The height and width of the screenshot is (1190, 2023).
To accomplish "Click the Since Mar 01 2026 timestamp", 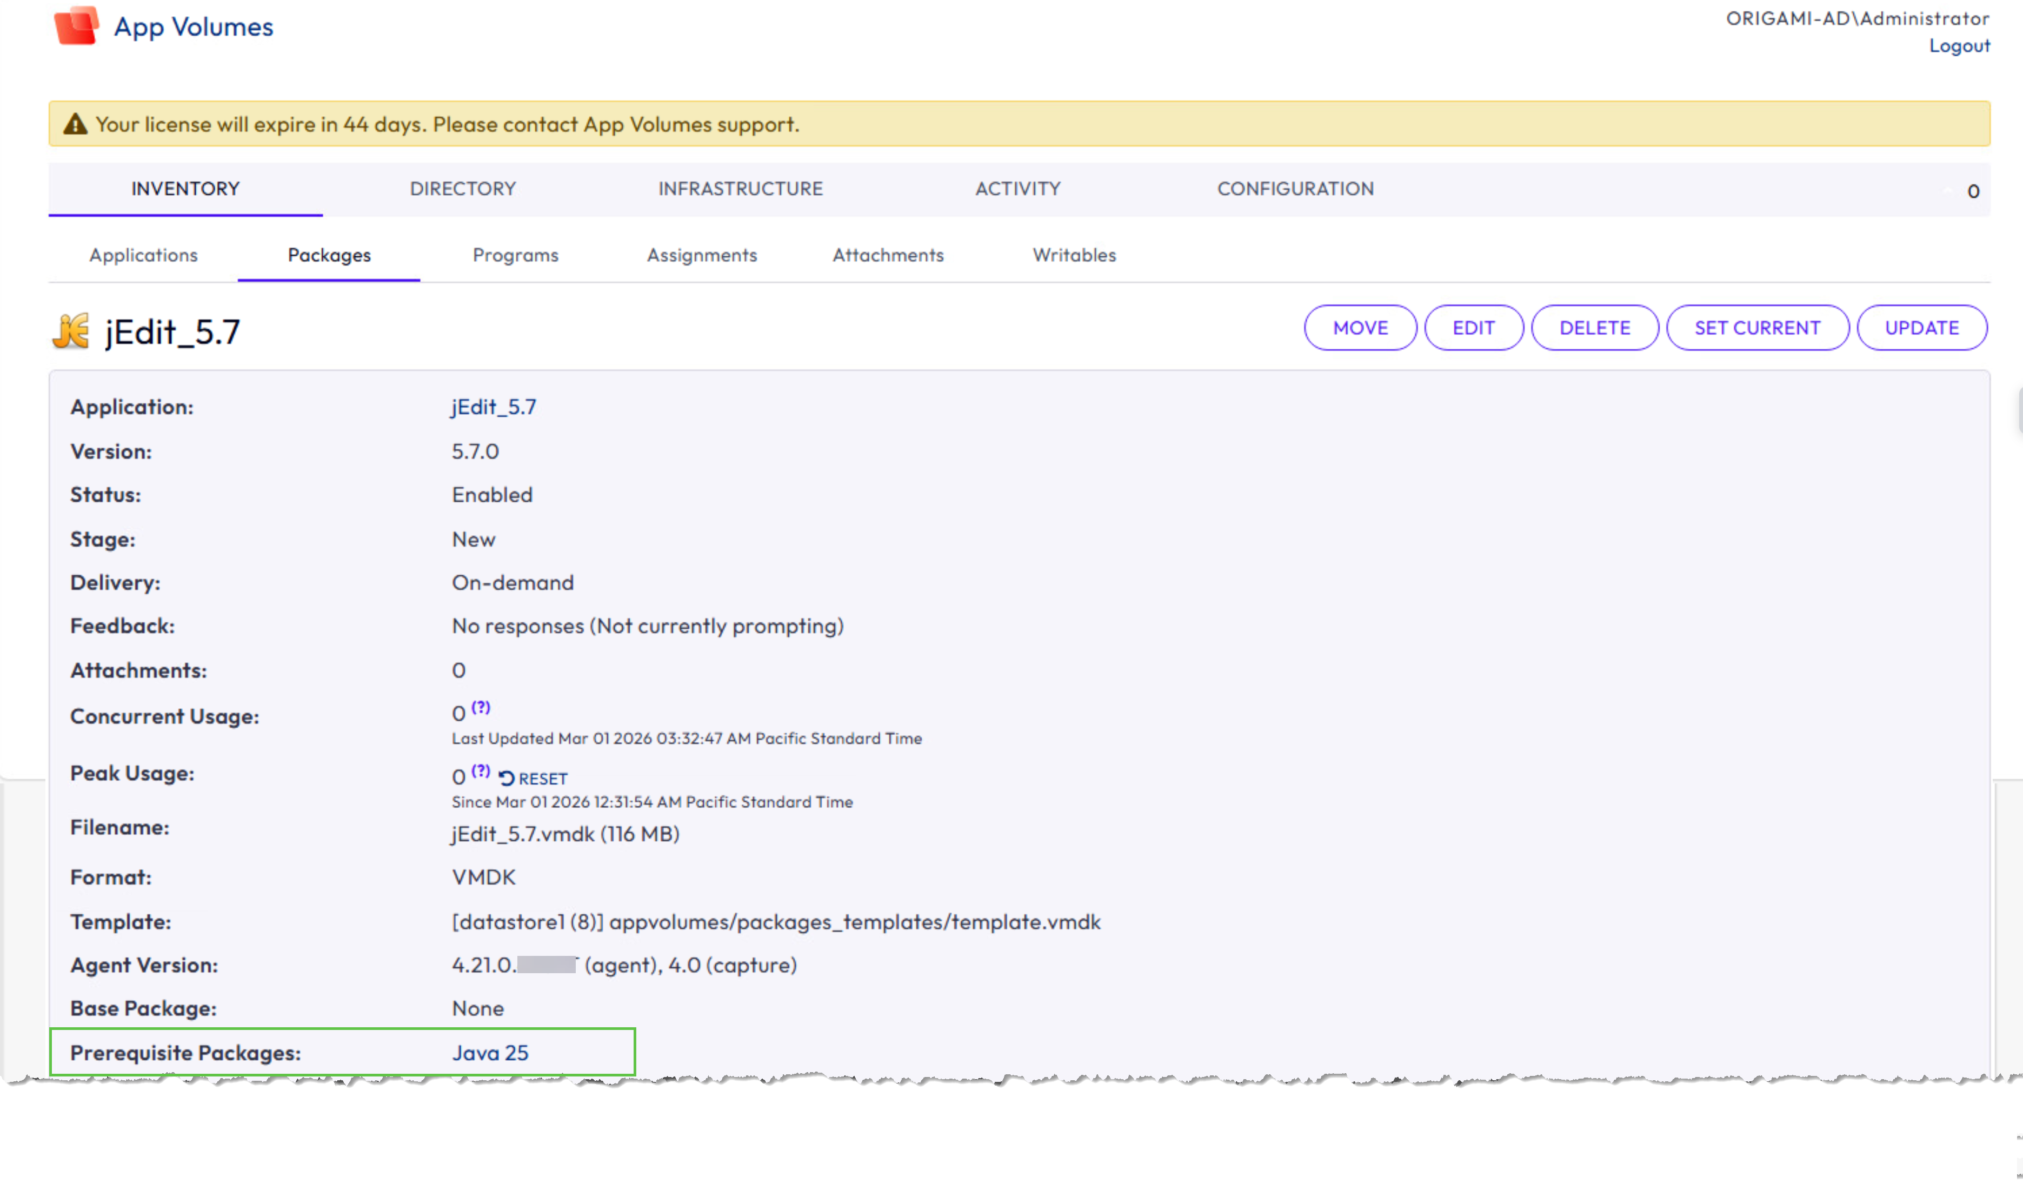I will [x=652, y=802].
